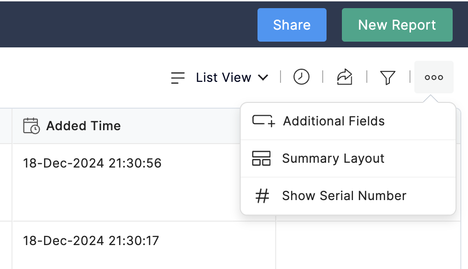Click the Added Time calendar clock icon
The height and width of the screenshot is (269, 468).
[31, 126]
